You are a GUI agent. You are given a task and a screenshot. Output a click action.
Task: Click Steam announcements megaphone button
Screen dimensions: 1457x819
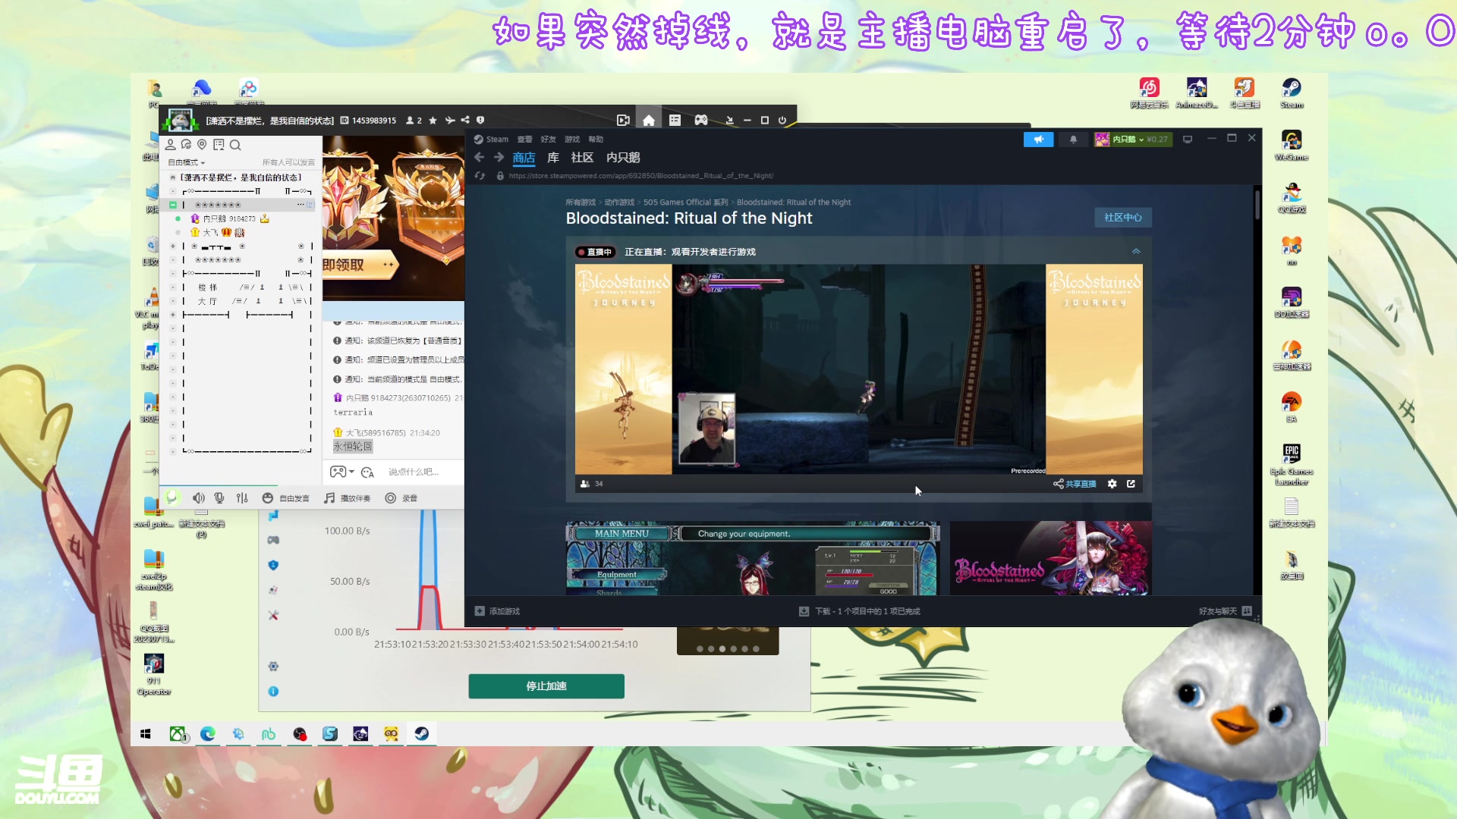(1038, 139)
